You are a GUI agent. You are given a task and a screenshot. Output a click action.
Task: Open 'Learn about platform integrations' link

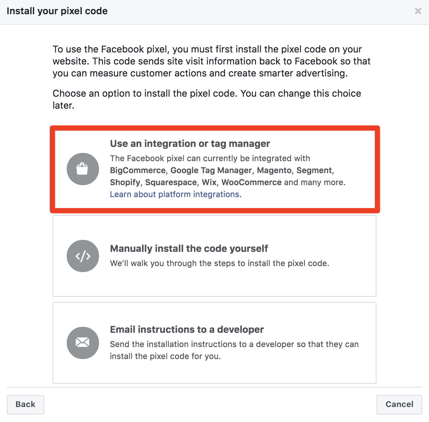[174, 194]
